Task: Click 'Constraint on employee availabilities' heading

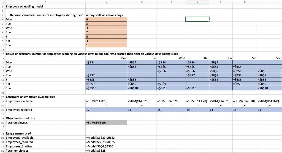Action: [30, 97]
